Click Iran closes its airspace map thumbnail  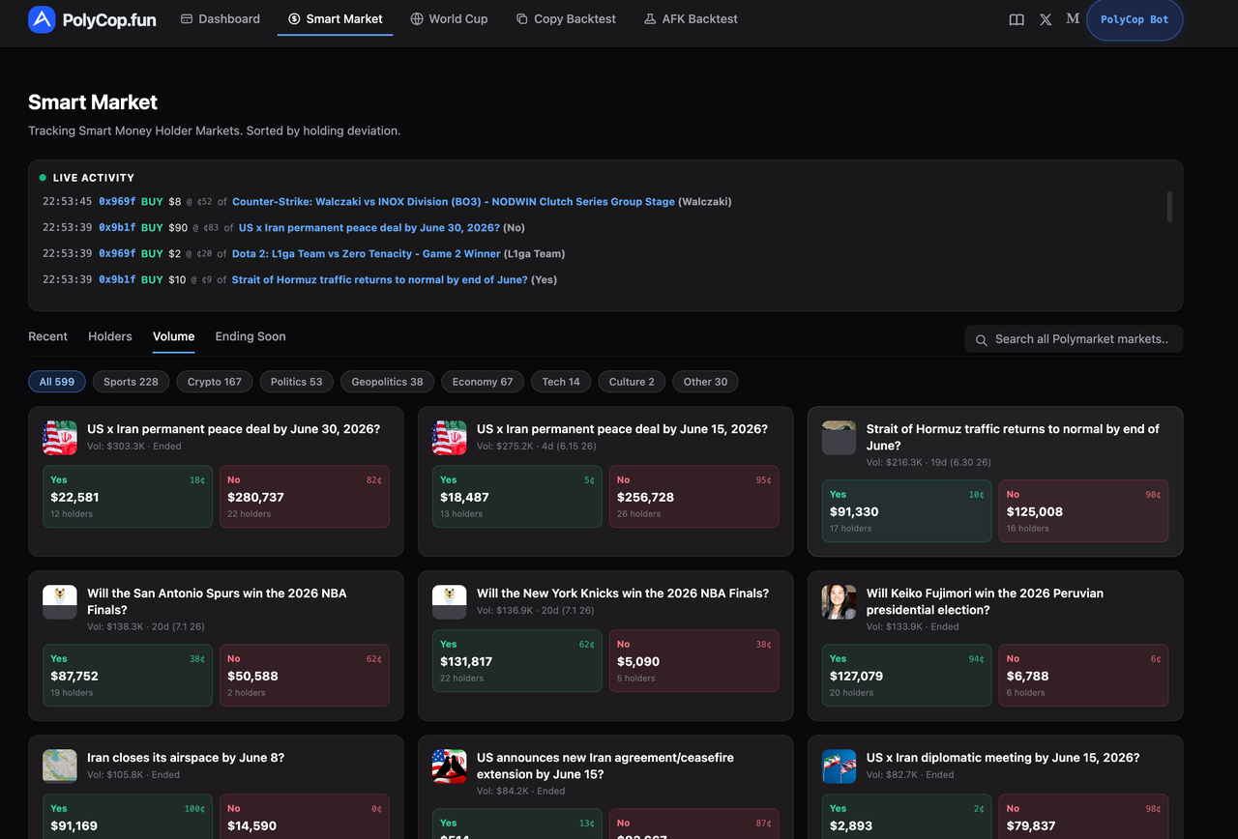(x=60, y=767)
